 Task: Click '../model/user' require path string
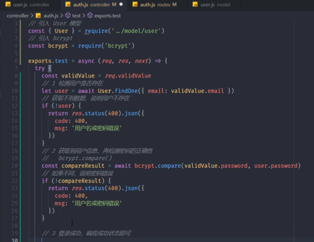click(136, 31)
